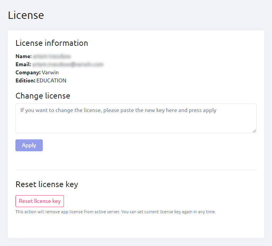Click the blurred email address value
The width and height of the screenshot is (272, 246).
pyautogui.click(x=68, y=64)
